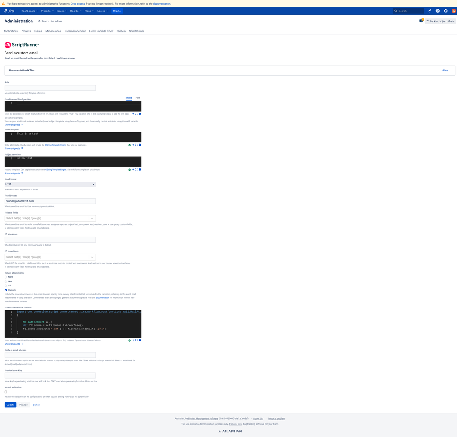457x437 pixels.
Task: Go to Projects admin tab
Action: coord(26,31)
